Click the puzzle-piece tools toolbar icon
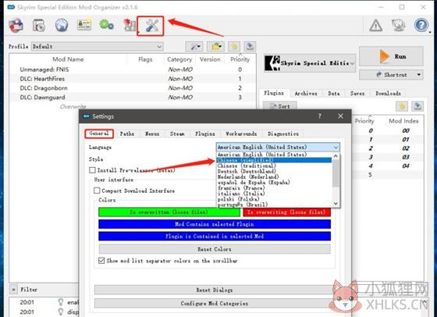 pyautogui.click(x=129, y=25)
